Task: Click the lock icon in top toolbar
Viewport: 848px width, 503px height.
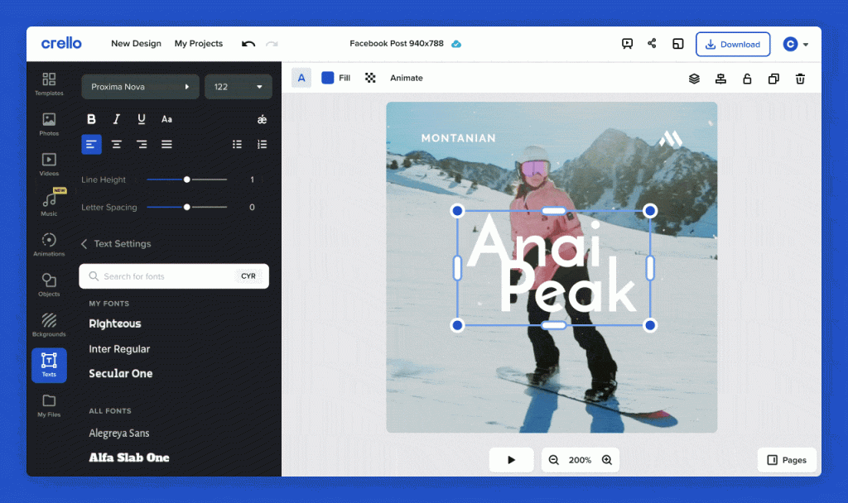Action: (x=747, y=79)
